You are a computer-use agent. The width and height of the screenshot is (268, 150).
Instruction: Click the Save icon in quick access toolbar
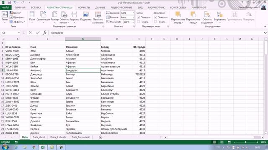point(9,2)
